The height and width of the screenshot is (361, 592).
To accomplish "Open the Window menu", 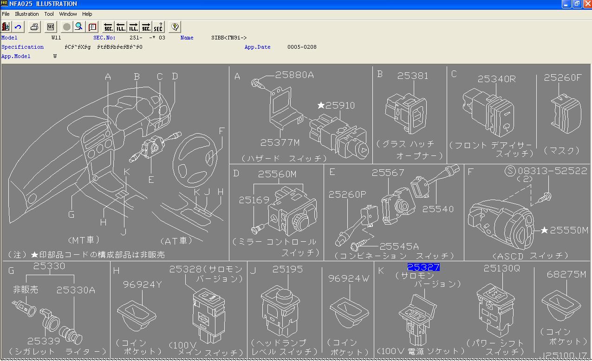I will click(x=68, y=14).
